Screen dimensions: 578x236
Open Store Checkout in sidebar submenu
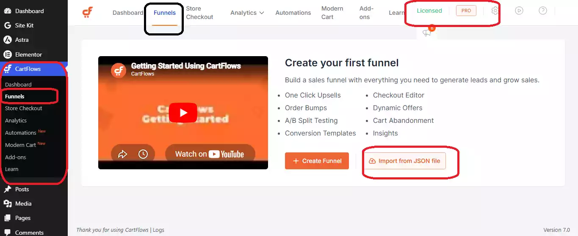[24, 108]
